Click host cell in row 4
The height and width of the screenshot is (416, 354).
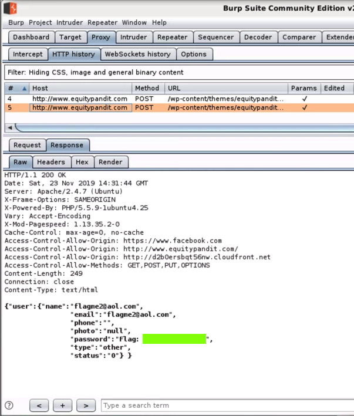tap(80, 99)
